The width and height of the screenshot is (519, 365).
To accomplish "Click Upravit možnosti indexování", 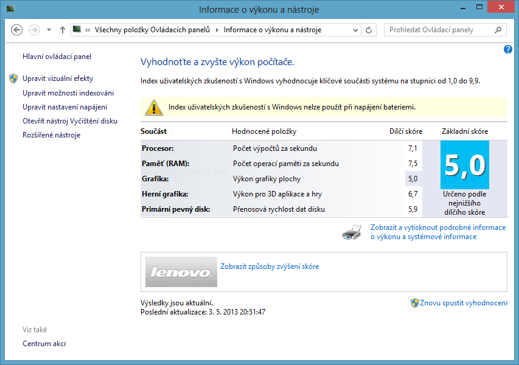I will point(68,93).
